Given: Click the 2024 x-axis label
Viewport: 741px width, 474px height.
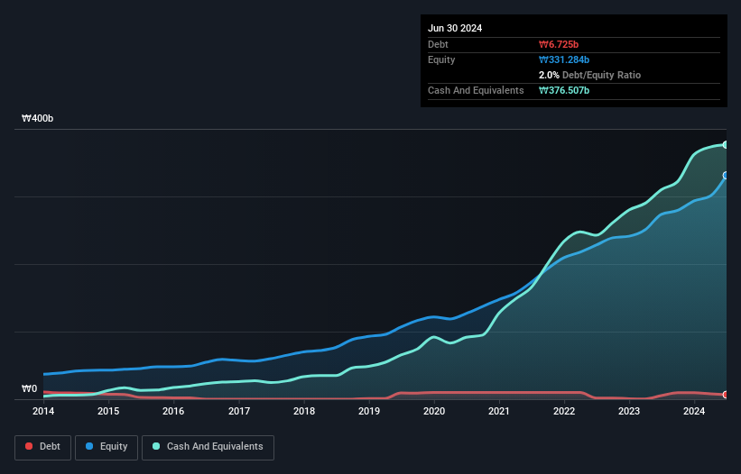Looking at the screenshot, I should (x=694, y=411).
